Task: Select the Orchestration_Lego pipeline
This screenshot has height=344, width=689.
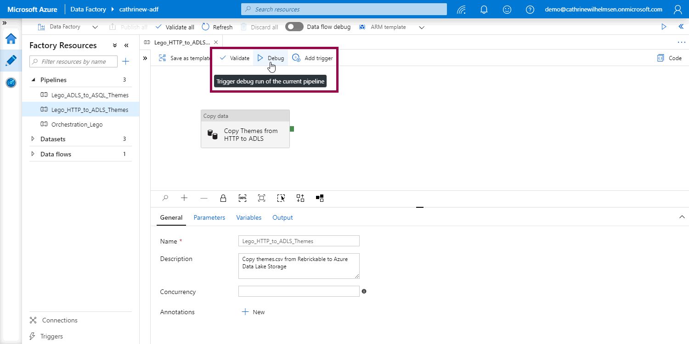Action: tap(77, 124)
